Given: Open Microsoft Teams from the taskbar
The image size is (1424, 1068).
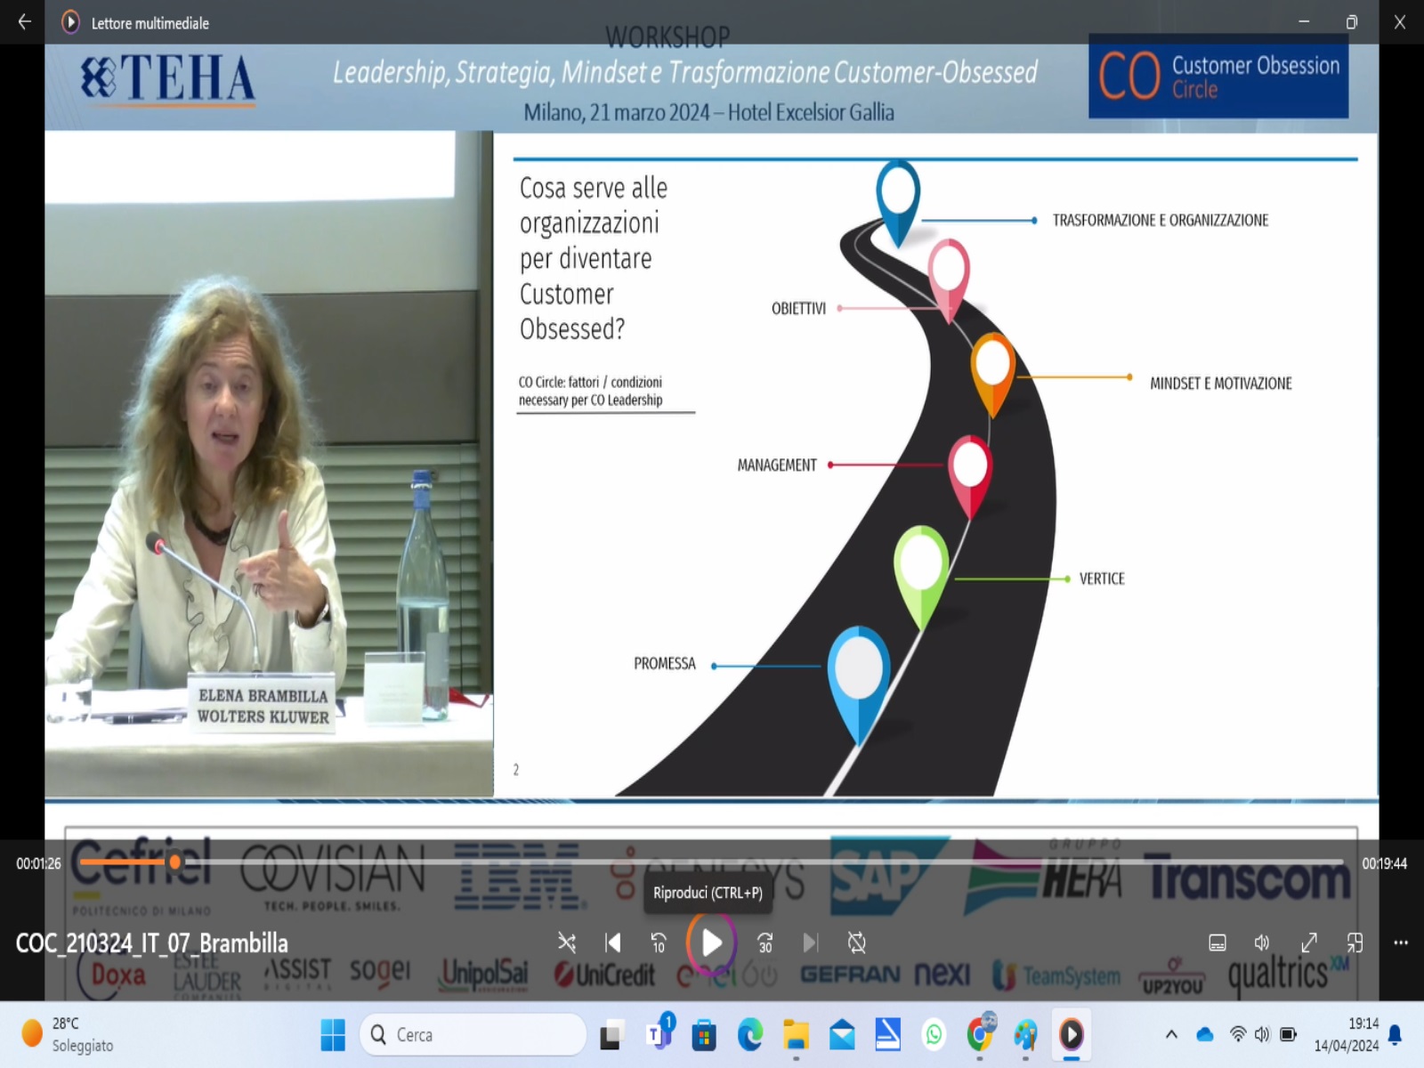Looking at the screenshot, I should click(659, 1032).
